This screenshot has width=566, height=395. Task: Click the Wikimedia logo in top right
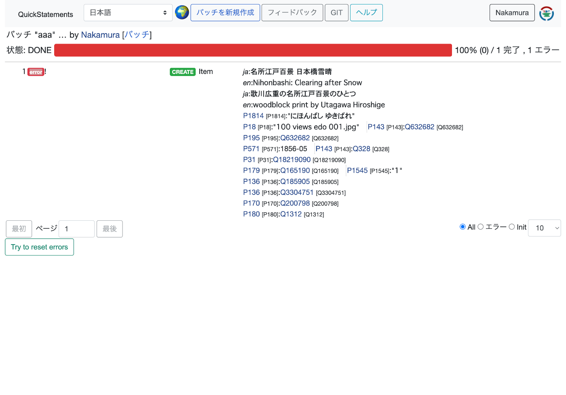(x=546, y=13)
